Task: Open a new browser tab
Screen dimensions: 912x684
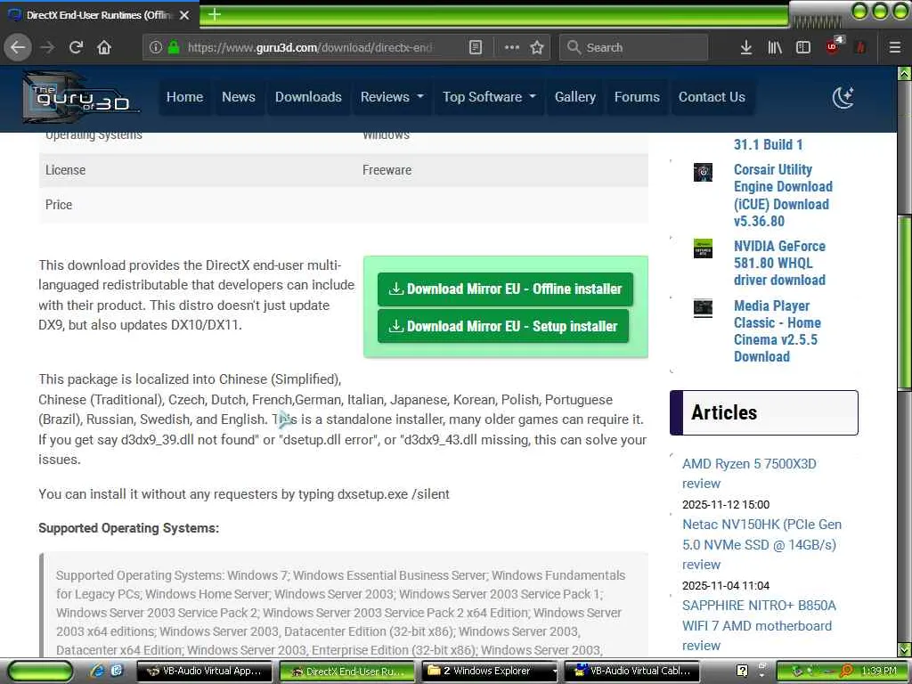Action: coord(214,14)
